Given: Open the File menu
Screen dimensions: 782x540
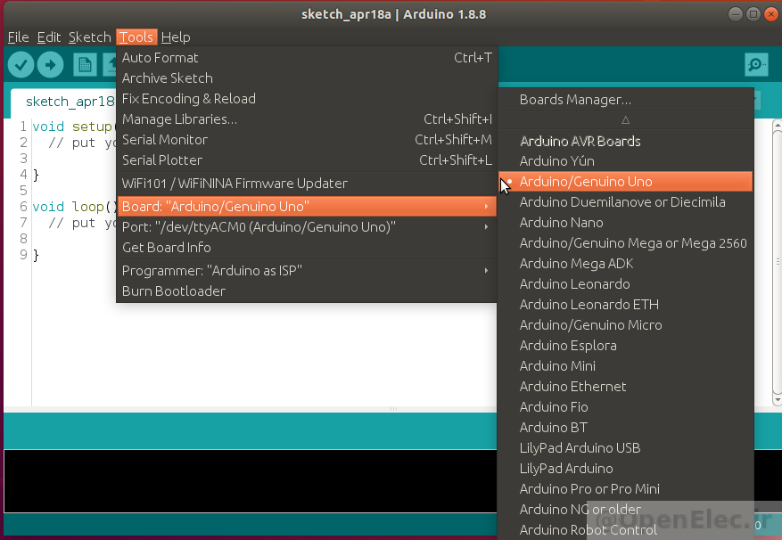Looking at the screenshot, I should [x=19, y=37].
